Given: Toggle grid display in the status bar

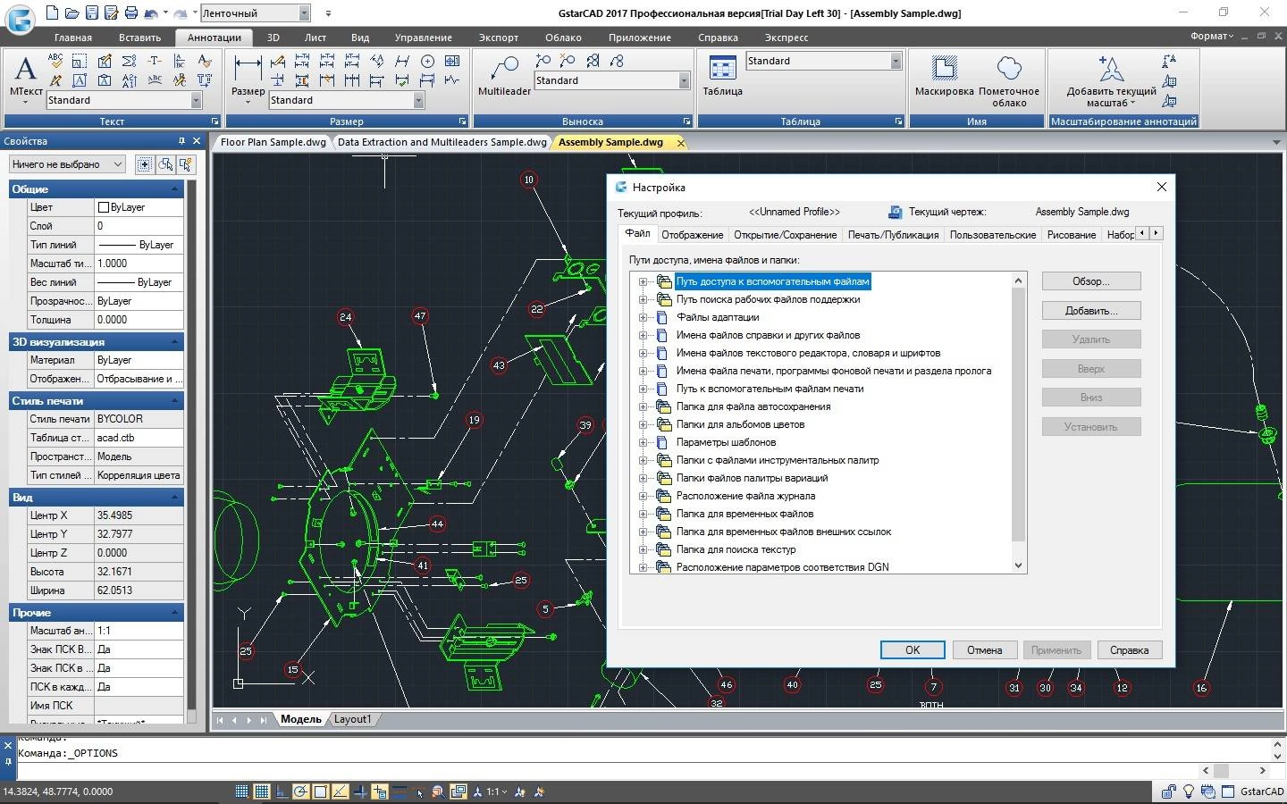Looking at the screenshot, I should pyautogui.click(x=262, y=791).
